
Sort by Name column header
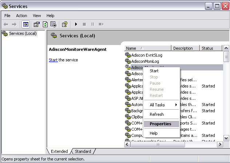click(x=148, y=48)
